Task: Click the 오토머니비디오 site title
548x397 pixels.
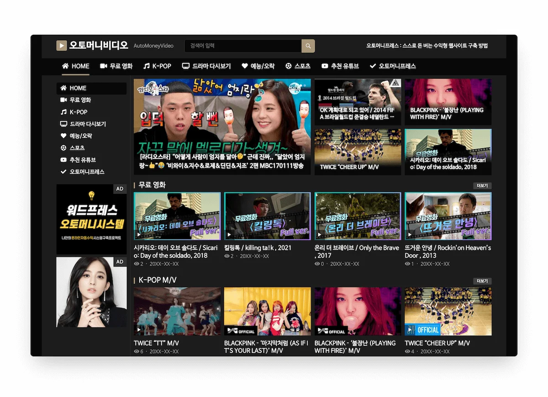Action: click(99, 46)
